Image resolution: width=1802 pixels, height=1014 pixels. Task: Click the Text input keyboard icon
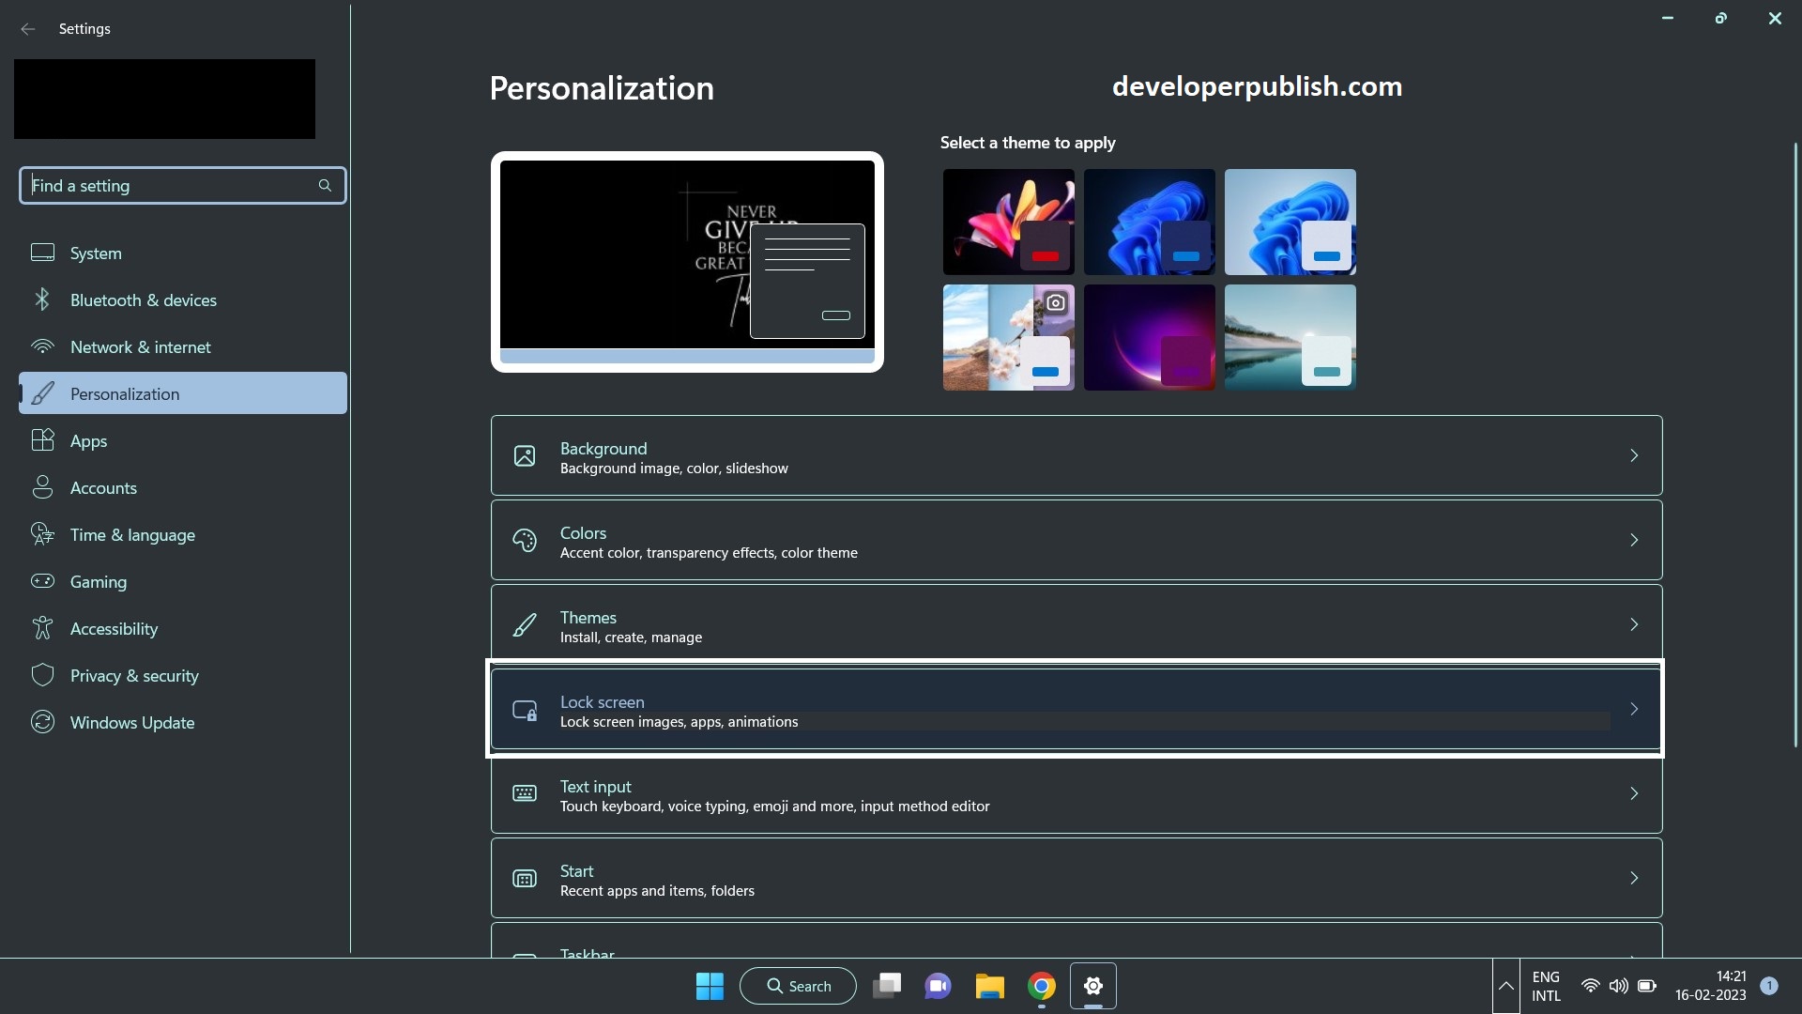(525, 794)
